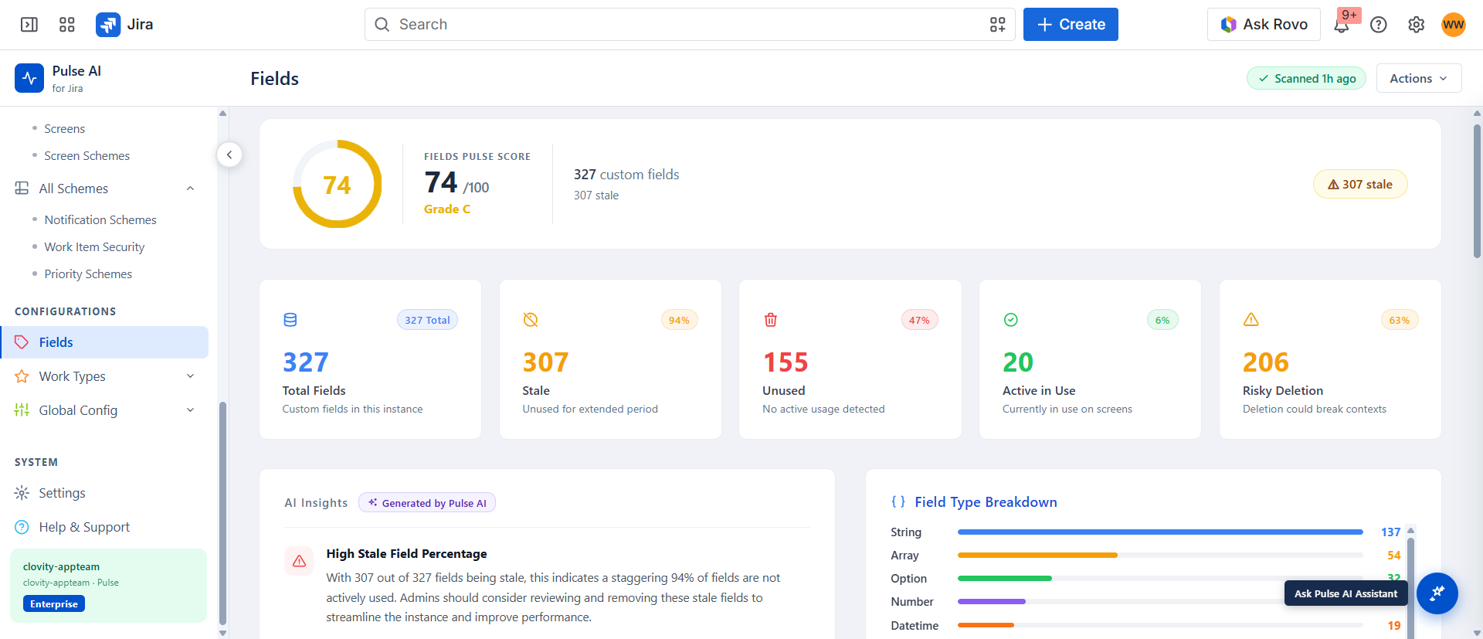The height and width of the screenshot is (639, 1483).
Task: Click the clovity-appteam instance name
Action: (x=61, y=566)
